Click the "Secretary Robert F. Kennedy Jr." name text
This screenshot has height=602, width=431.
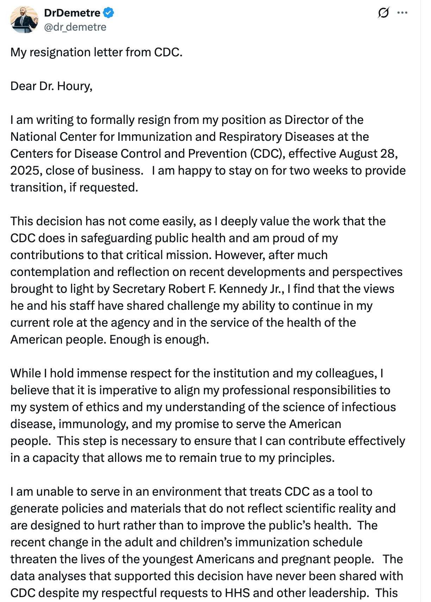[198, 289]
